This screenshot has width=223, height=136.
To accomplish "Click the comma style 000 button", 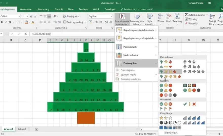I will point(101,22).
